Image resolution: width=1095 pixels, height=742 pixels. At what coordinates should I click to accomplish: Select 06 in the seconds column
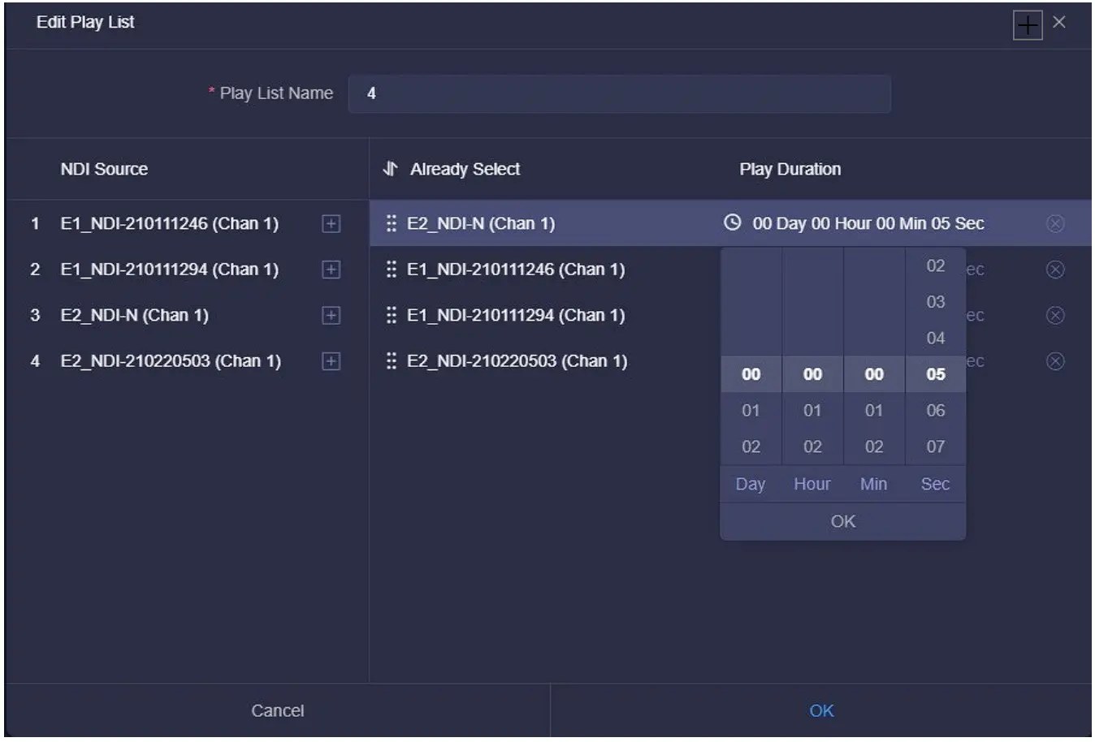click(935, 411)
